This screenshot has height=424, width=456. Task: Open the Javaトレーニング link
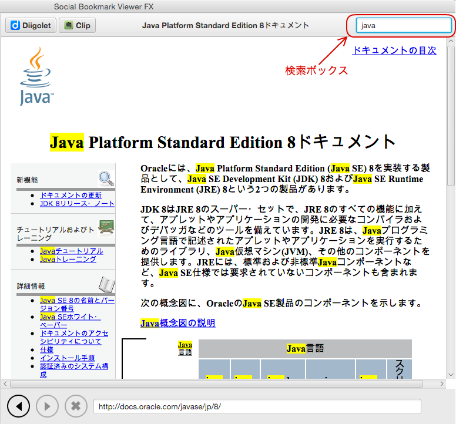tap(68, 259)
